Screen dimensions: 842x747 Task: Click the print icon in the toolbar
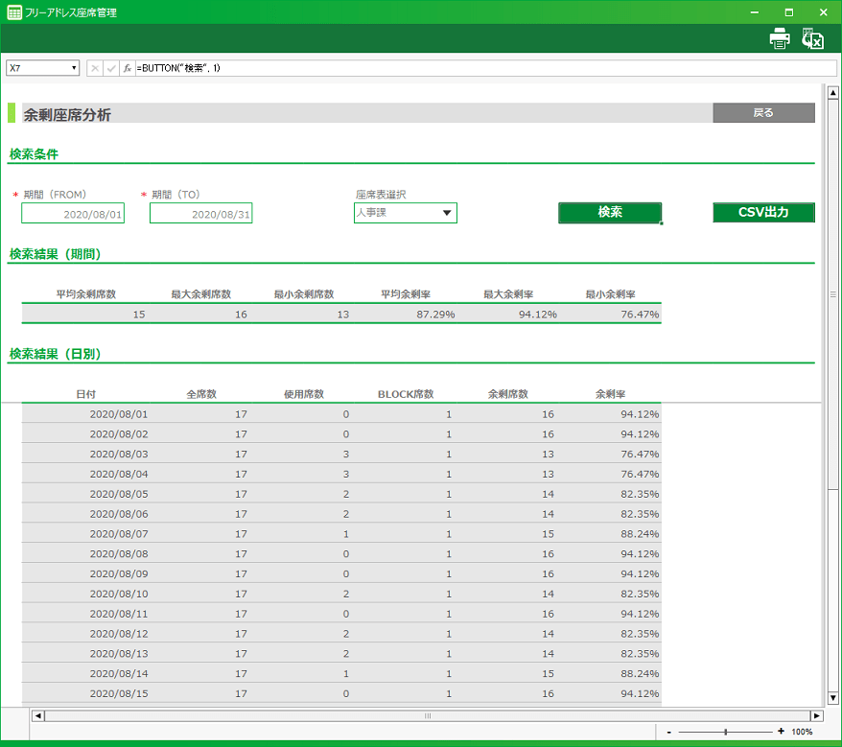[x=780, y=38]
